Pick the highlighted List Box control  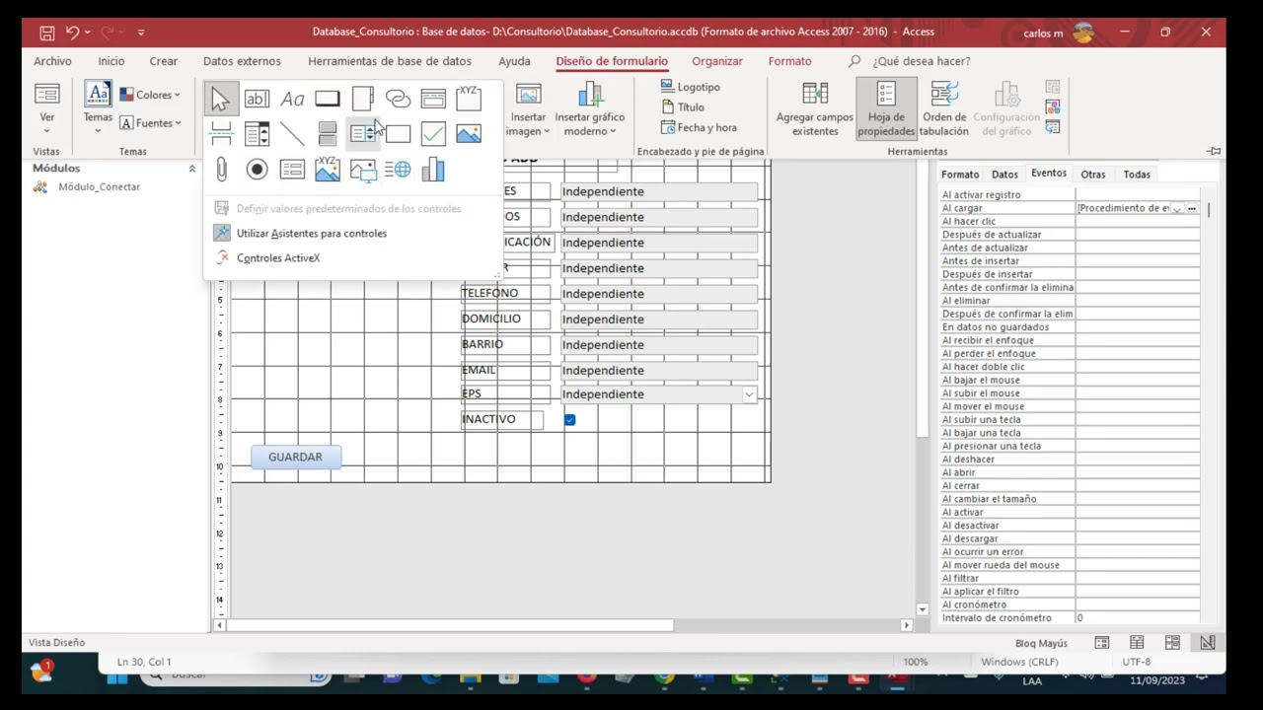click(x=363, y=134)
